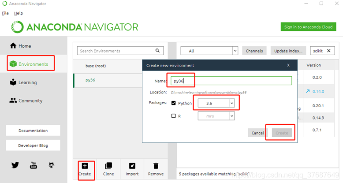Click the Version column header
The height and width of the screenshot is (183, 343).
coord(314,65)
